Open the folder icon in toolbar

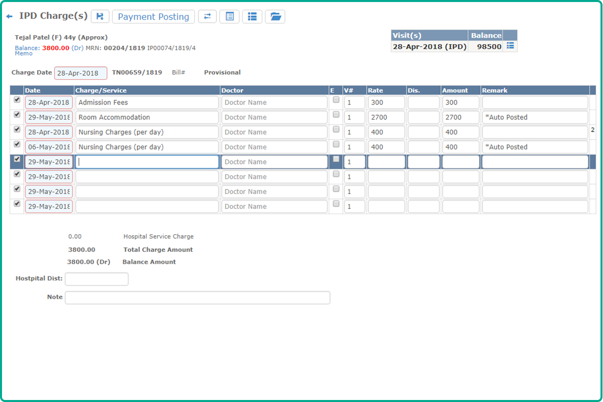pyautogui.click(x=275, y=17)
